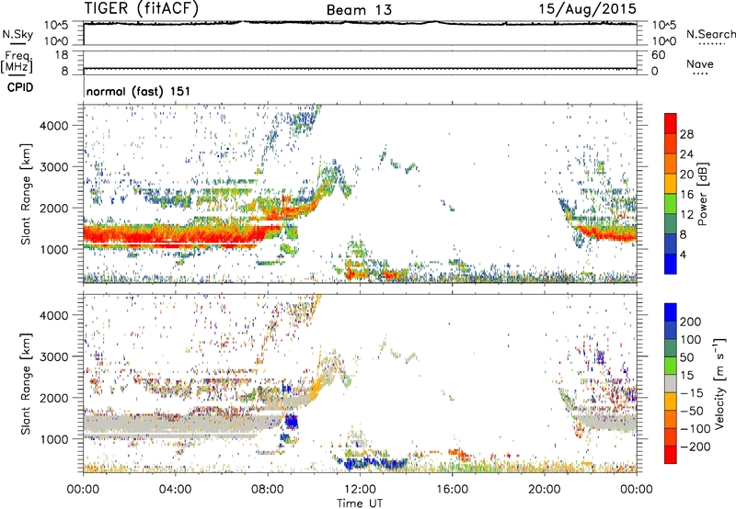Viewport: 736px width, 509px height.
Task: Click the 'TIGER (fitACF)' title text
Action: coord(142,8)
